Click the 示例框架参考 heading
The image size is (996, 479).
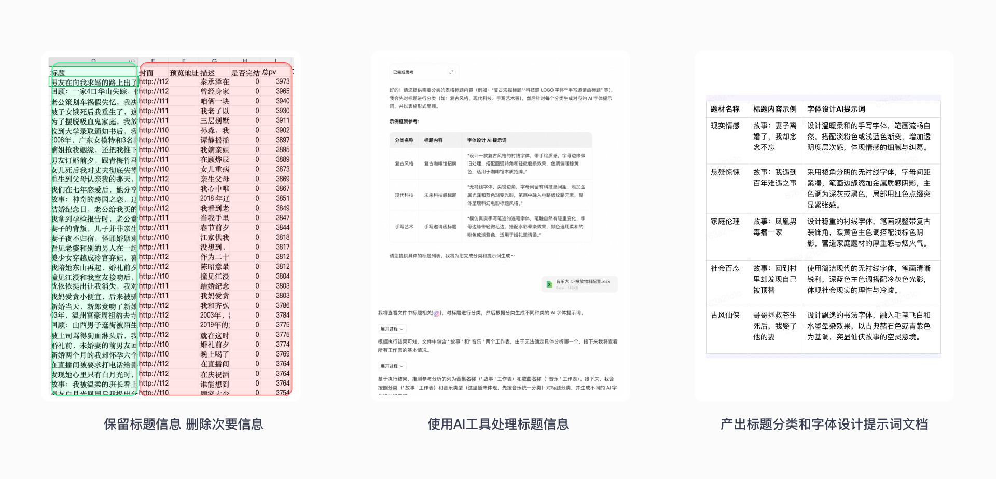click(x=405, y=121)
